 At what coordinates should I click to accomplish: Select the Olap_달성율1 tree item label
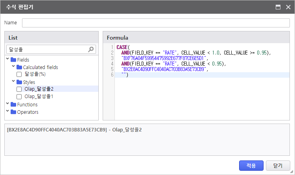[39, 97]
